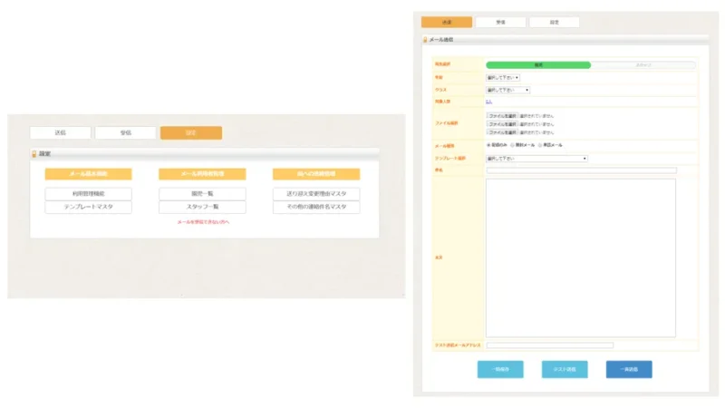Open the テンプレート選択 dropdown

(x=536, y=158)
